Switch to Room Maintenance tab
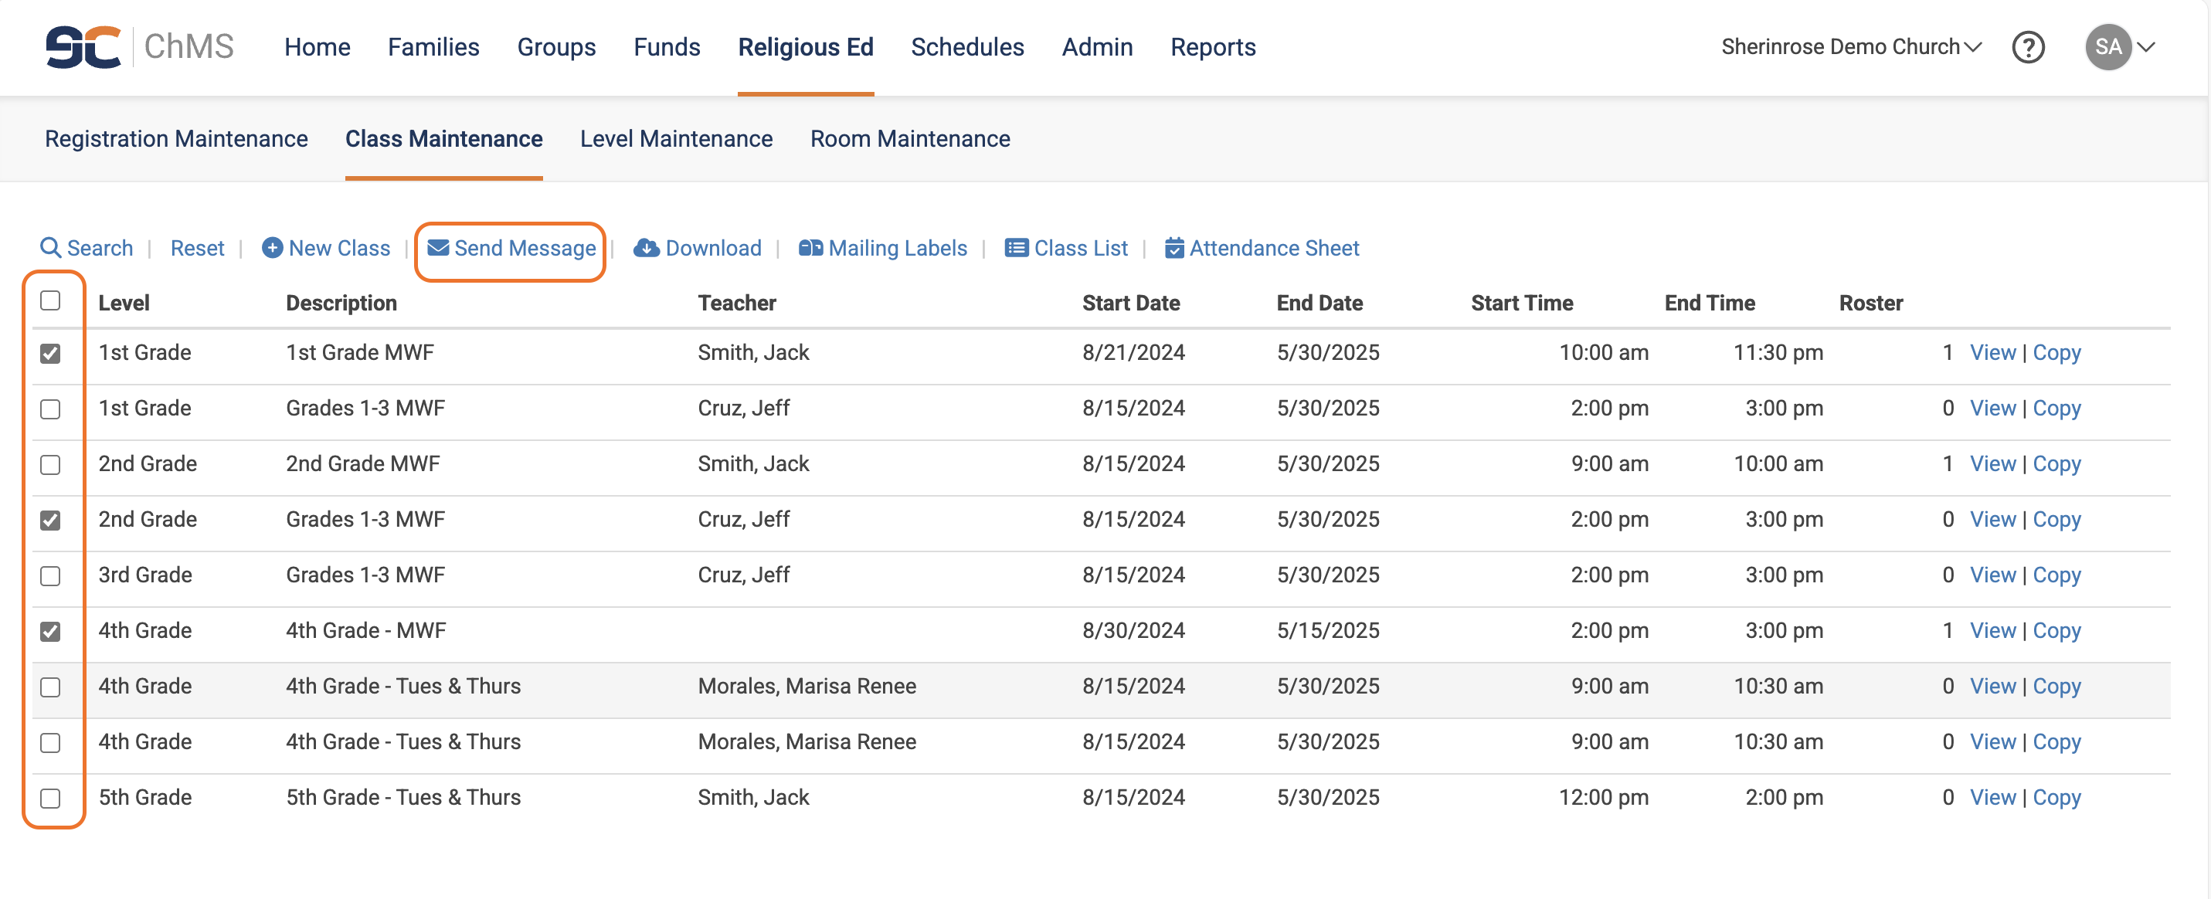Viewport: 2211px width, 899px height. click(909, 139)
